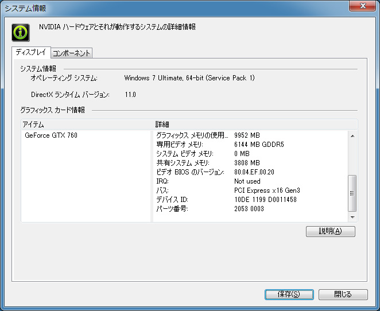380x311 pixels.
Task: Click the details list scroll up arrow
Action: [x=352, y=136]
